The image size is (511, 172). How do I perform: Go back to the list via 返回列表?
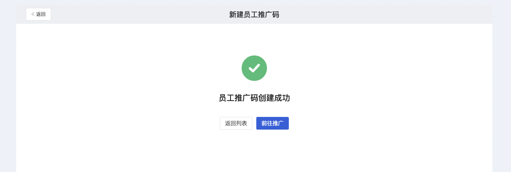click(236, 123)
